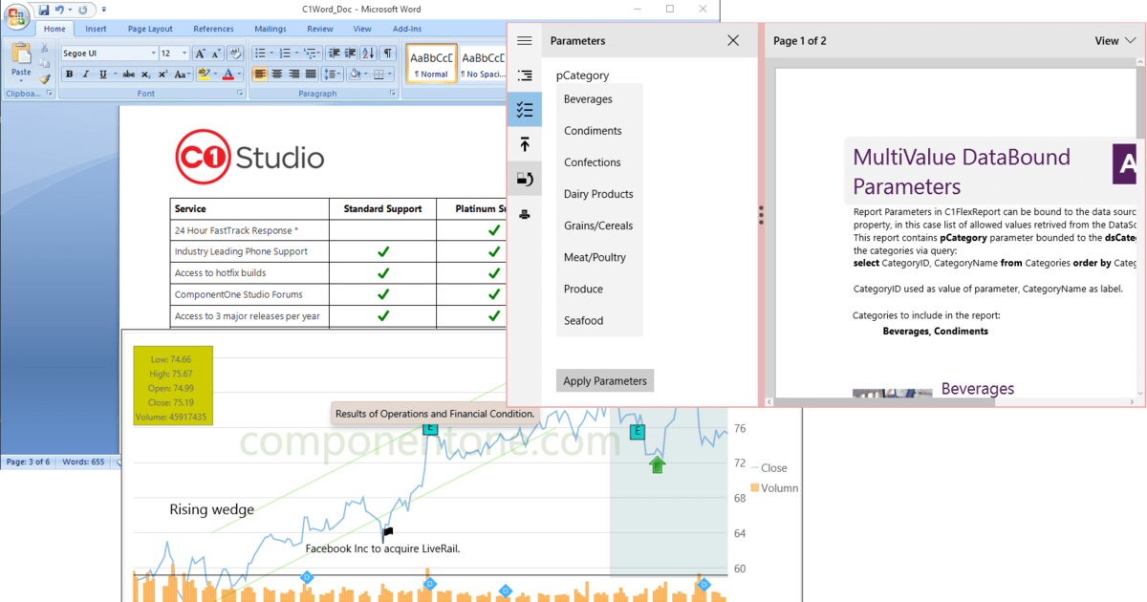
Task: Open the Review ribbon tab
Action: (x=320, y=29)
